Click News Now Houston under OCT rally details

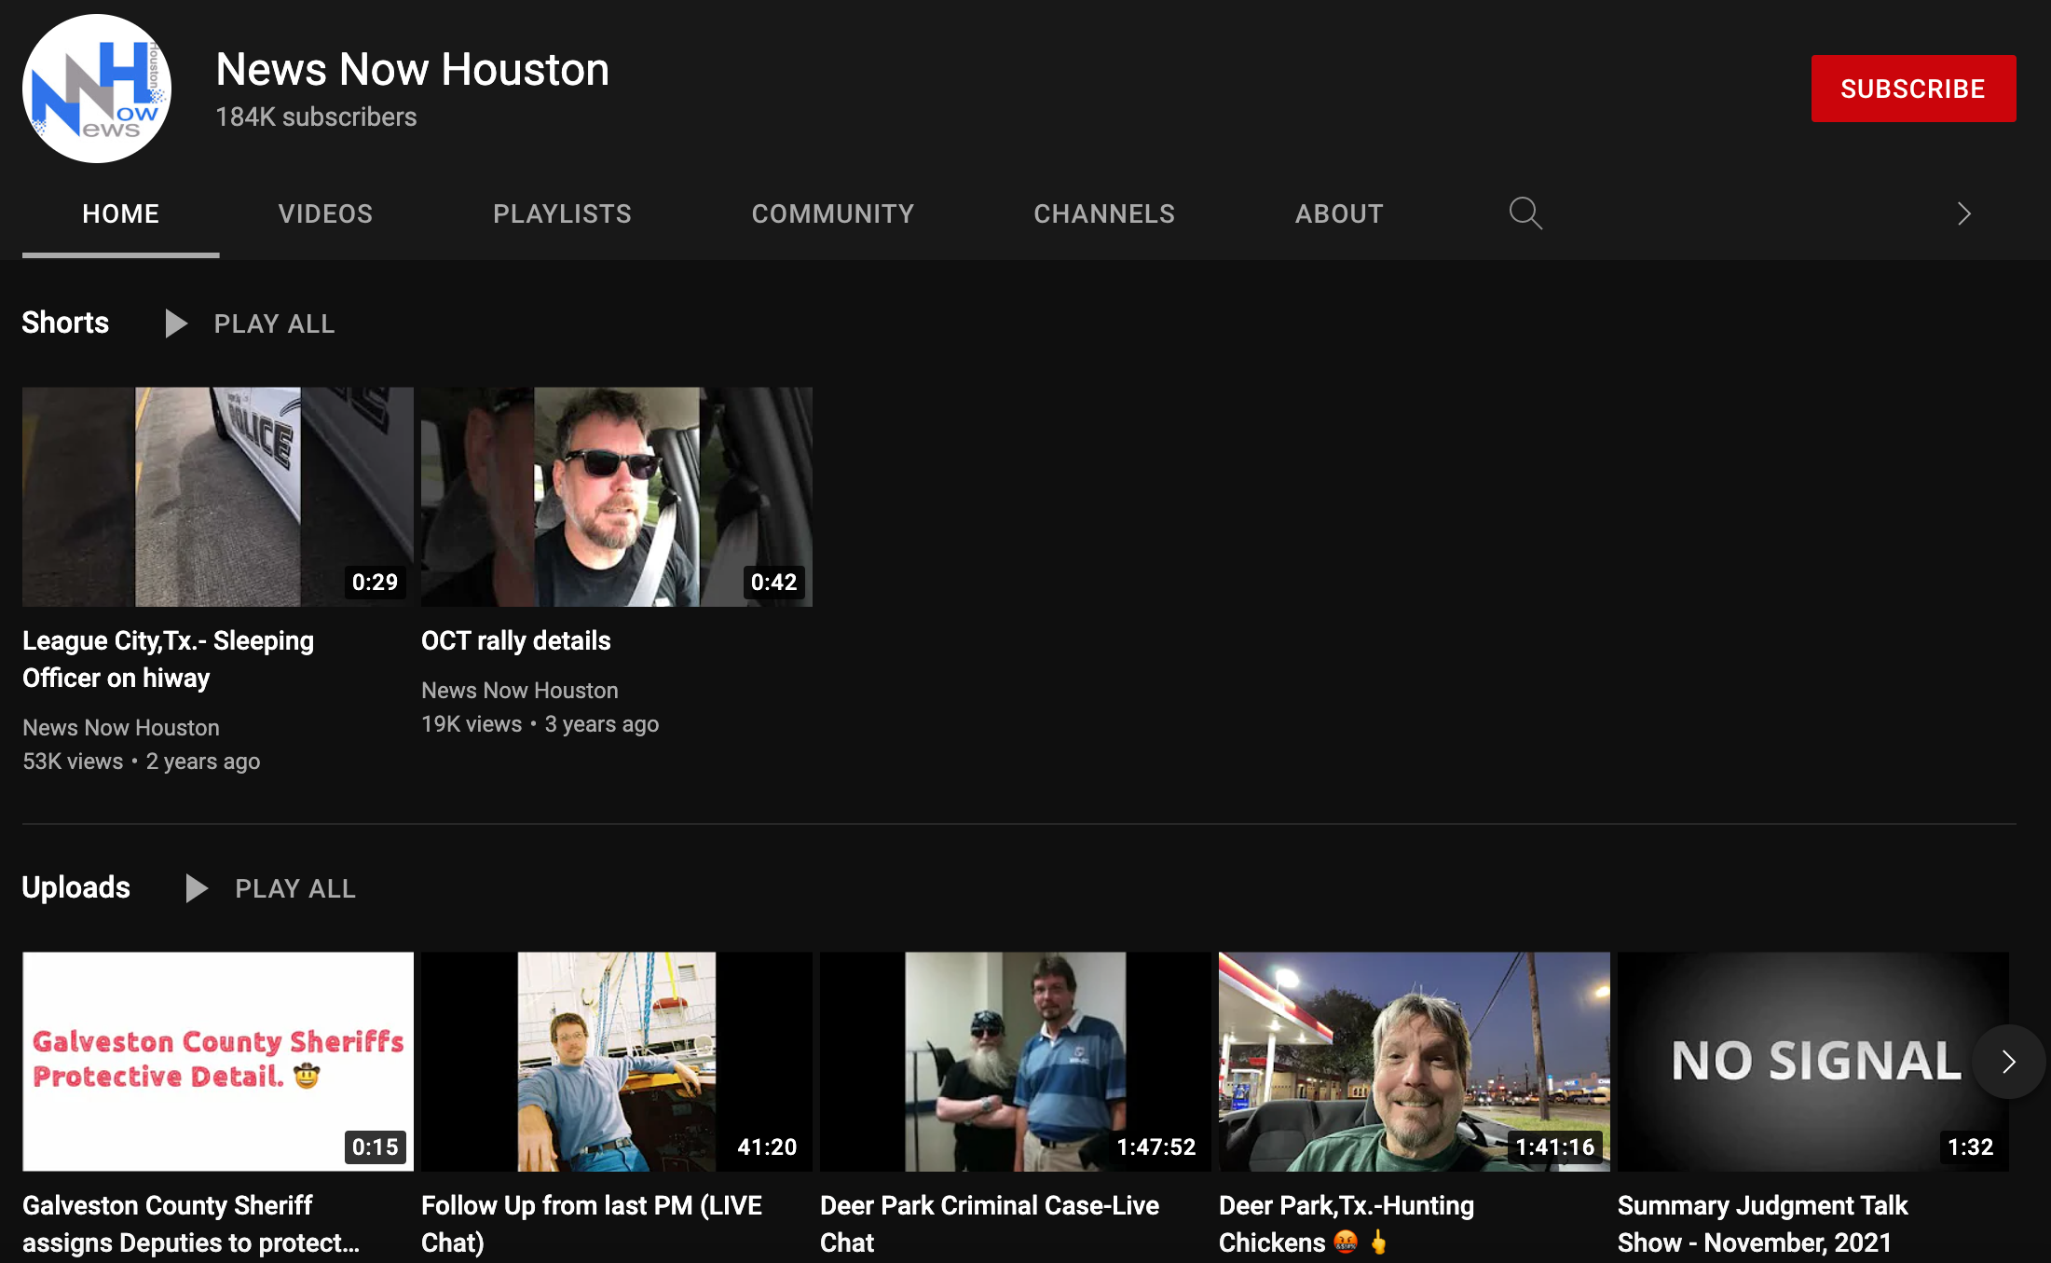coord(520,691)
